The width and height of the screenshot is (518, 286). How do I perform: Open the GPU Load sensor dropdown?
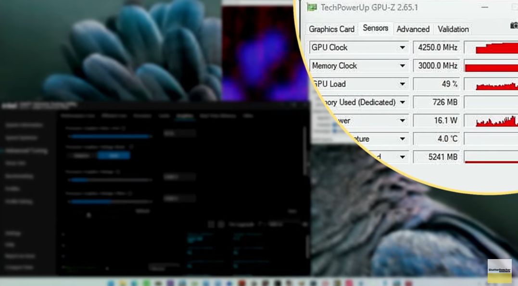click(403, 84)
